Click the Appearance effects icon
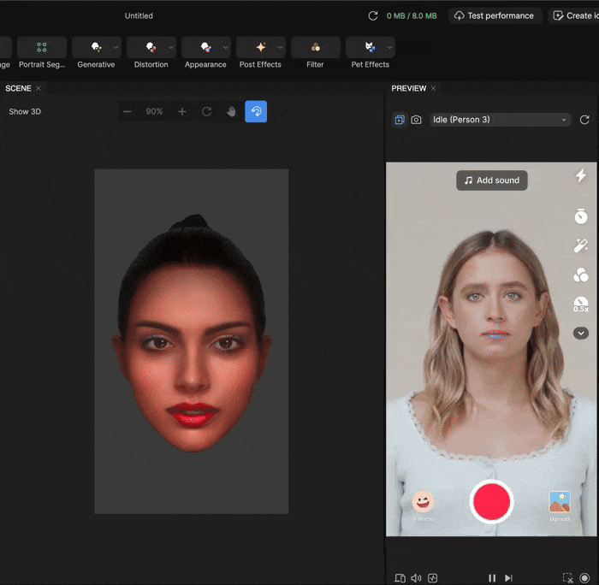The width and height of the screenshot is (599, 585). (x=205, y=47)
